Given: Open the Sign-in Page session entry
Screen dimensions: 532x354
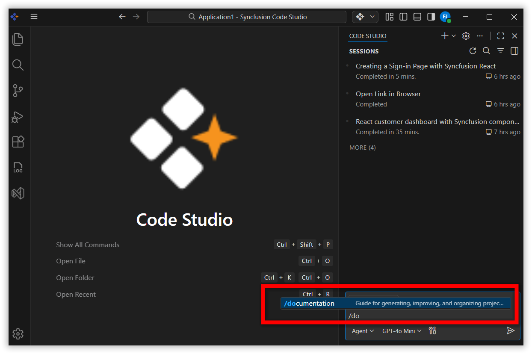Looking at the screenshot, I should point(426,66).
